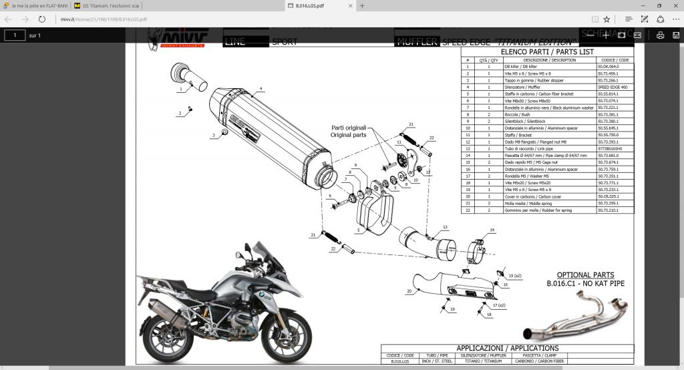The height and width of the screenshot is (370, 684).
Task: Open the More actions ellipsis menu
Action: tap(676, 19)
